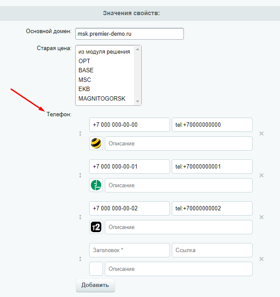Click the empty icon box in last phone row
Image resolution: width=280 pixels, height=297 pixels.
tap(96, 269)
